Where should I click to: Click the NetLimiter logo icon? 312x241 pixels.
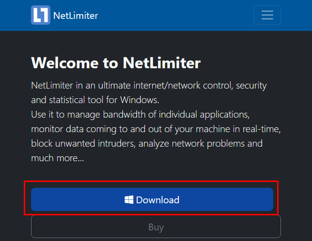coord(41,15)
